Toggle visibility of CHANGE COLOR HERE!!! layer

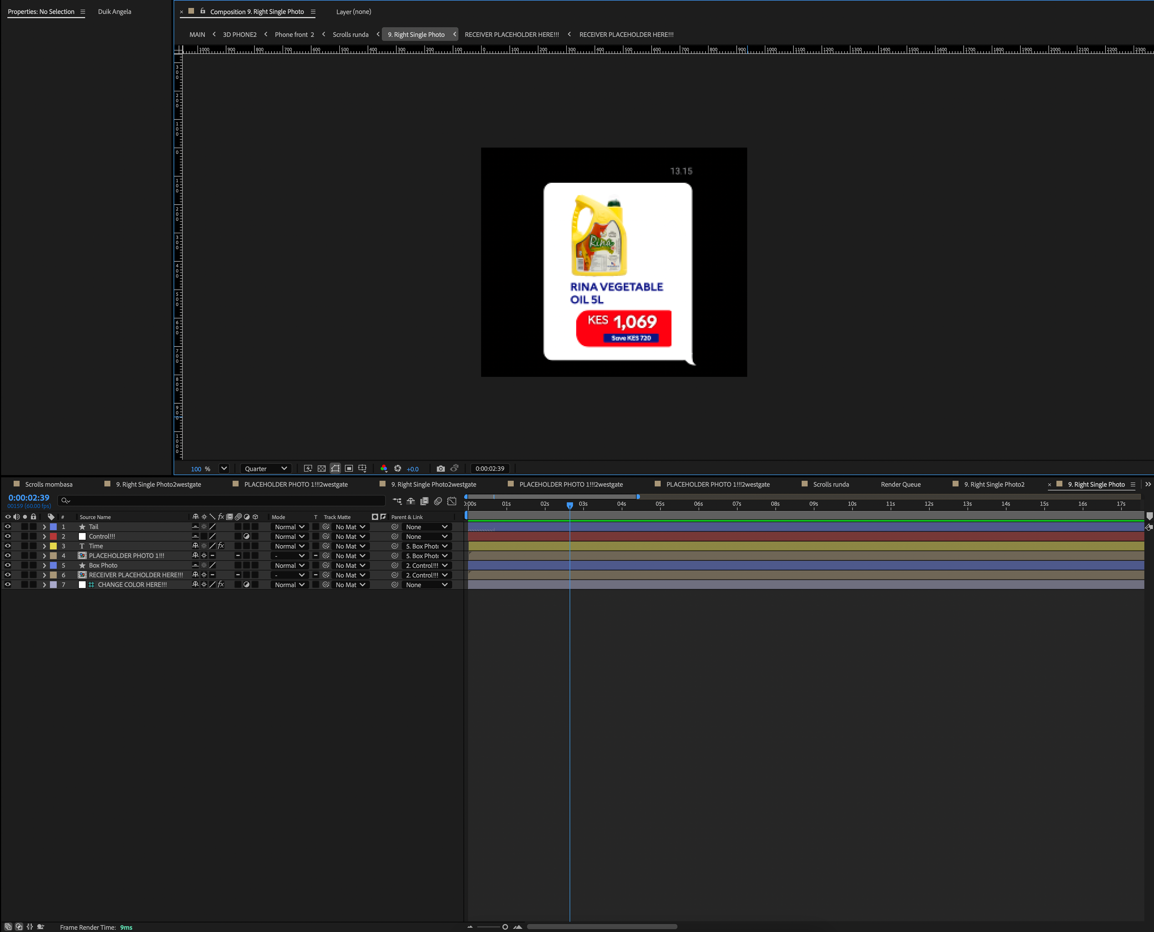(x=8, y=585)
